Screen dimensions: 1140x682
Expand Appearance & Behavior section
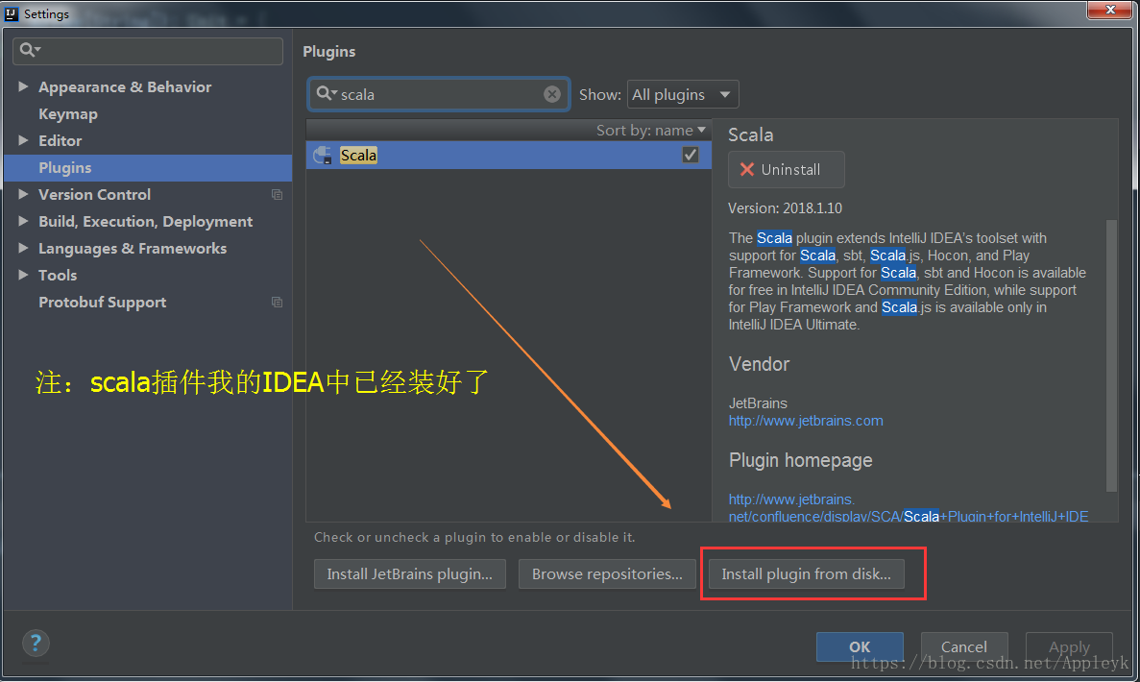23,86
